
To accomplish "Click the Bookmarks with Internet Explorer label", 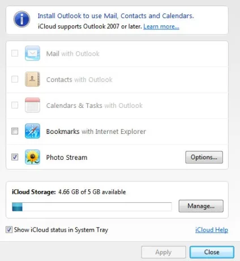I will pos(96,132).
